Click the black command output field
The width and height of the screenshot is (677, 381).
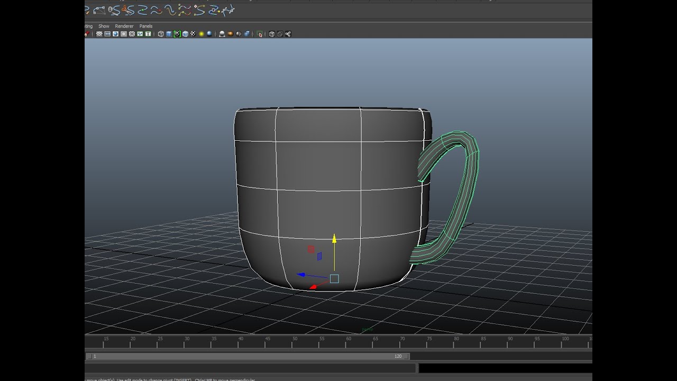point(505,368)
